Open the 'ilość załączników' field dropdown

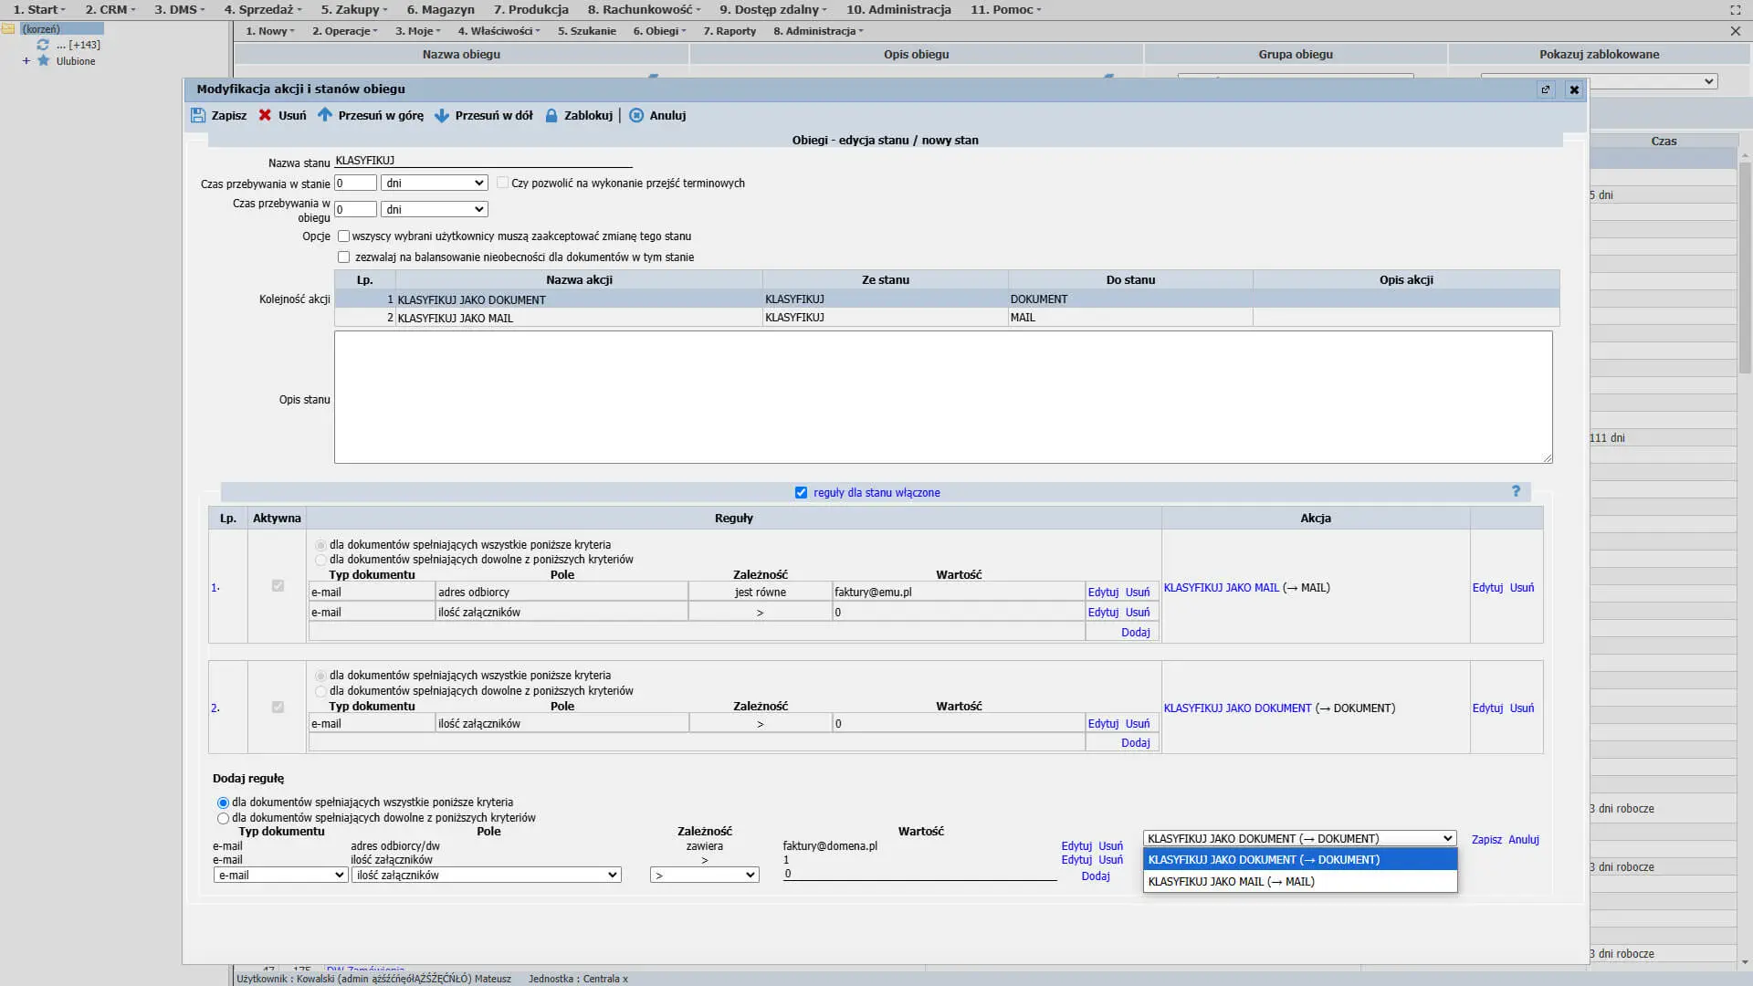(x=486, y=875)
